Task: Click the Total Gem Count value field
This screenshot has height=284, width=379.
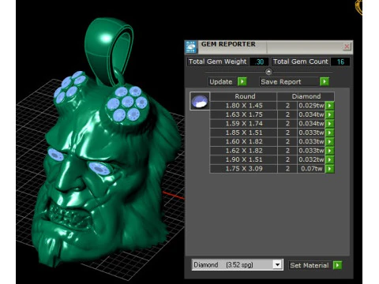Action: [x=340, y=62]
